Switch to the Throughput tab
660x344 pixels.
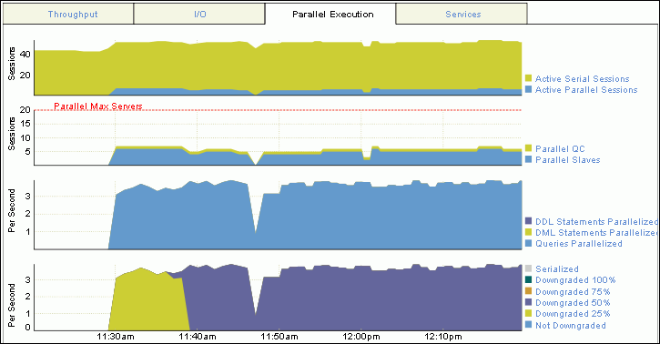[x=68, y=14]
